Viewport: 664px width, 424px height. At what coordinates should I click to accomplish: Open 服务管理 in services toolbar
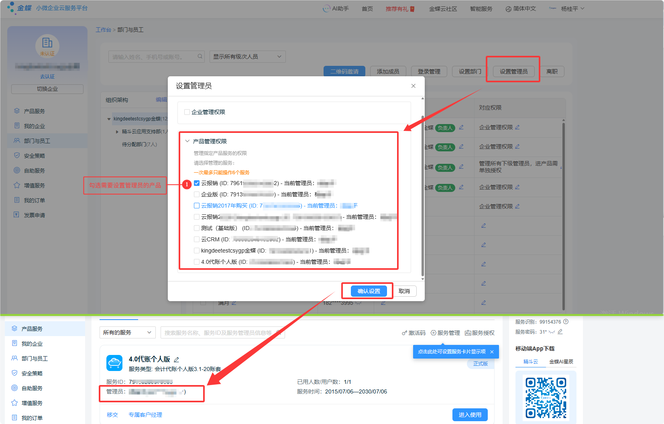click(445, 333)
